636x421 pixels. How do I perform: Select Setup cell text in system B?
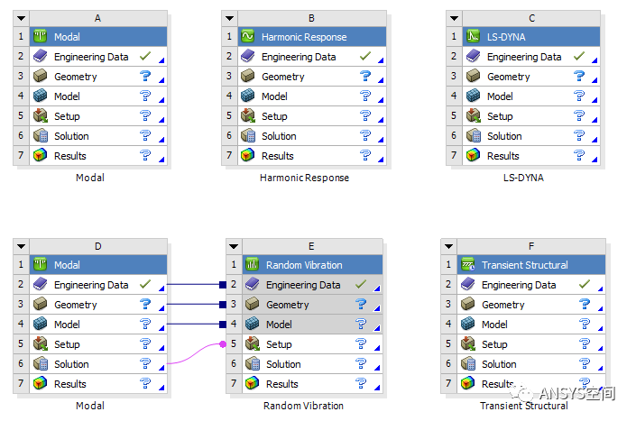[274, 116]
